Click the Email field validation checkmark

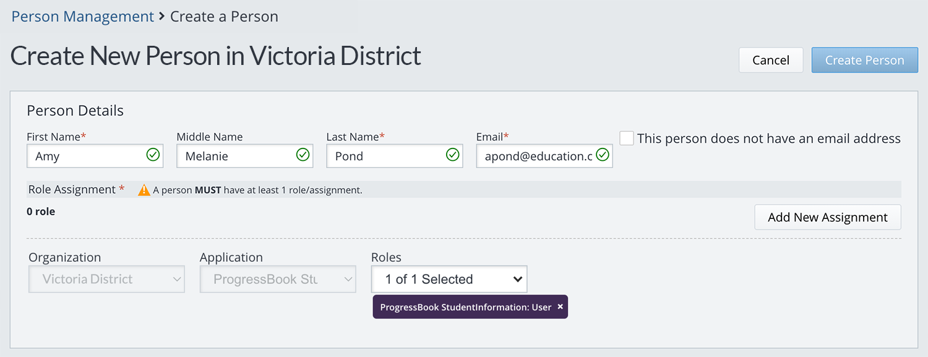pyautogui.click(x=602, y=155)
